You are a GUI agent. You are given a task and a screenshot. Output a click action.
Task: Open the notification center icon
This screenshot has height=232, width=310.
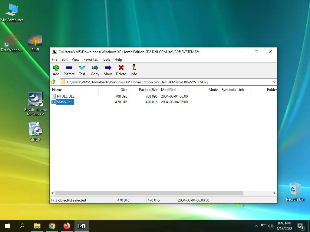tap(300, 227)
